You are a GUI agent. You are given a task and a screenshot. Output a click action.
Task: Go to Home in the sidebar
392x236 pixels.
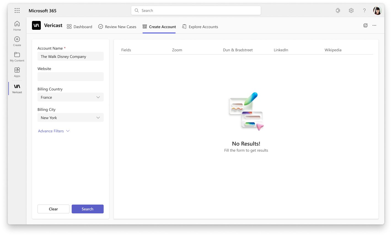pyautogui.click(x=17, y=26)
